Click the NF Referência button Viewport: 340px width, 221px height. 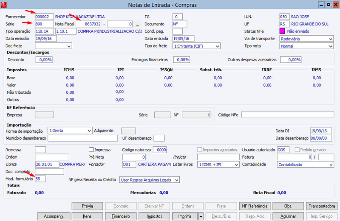click(x=255, y=206)
